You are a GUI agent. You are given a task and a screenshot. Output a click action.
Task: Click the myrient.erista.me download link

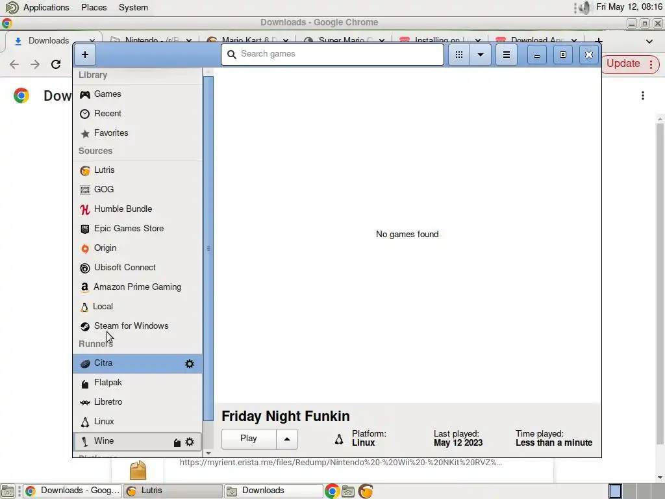(x=340, y=463)
